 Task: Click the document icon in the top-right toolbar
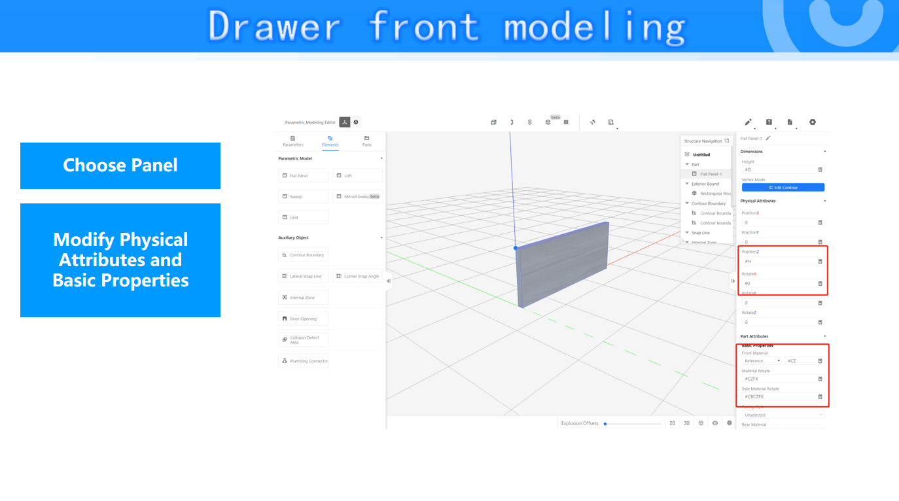click(790, 122)
